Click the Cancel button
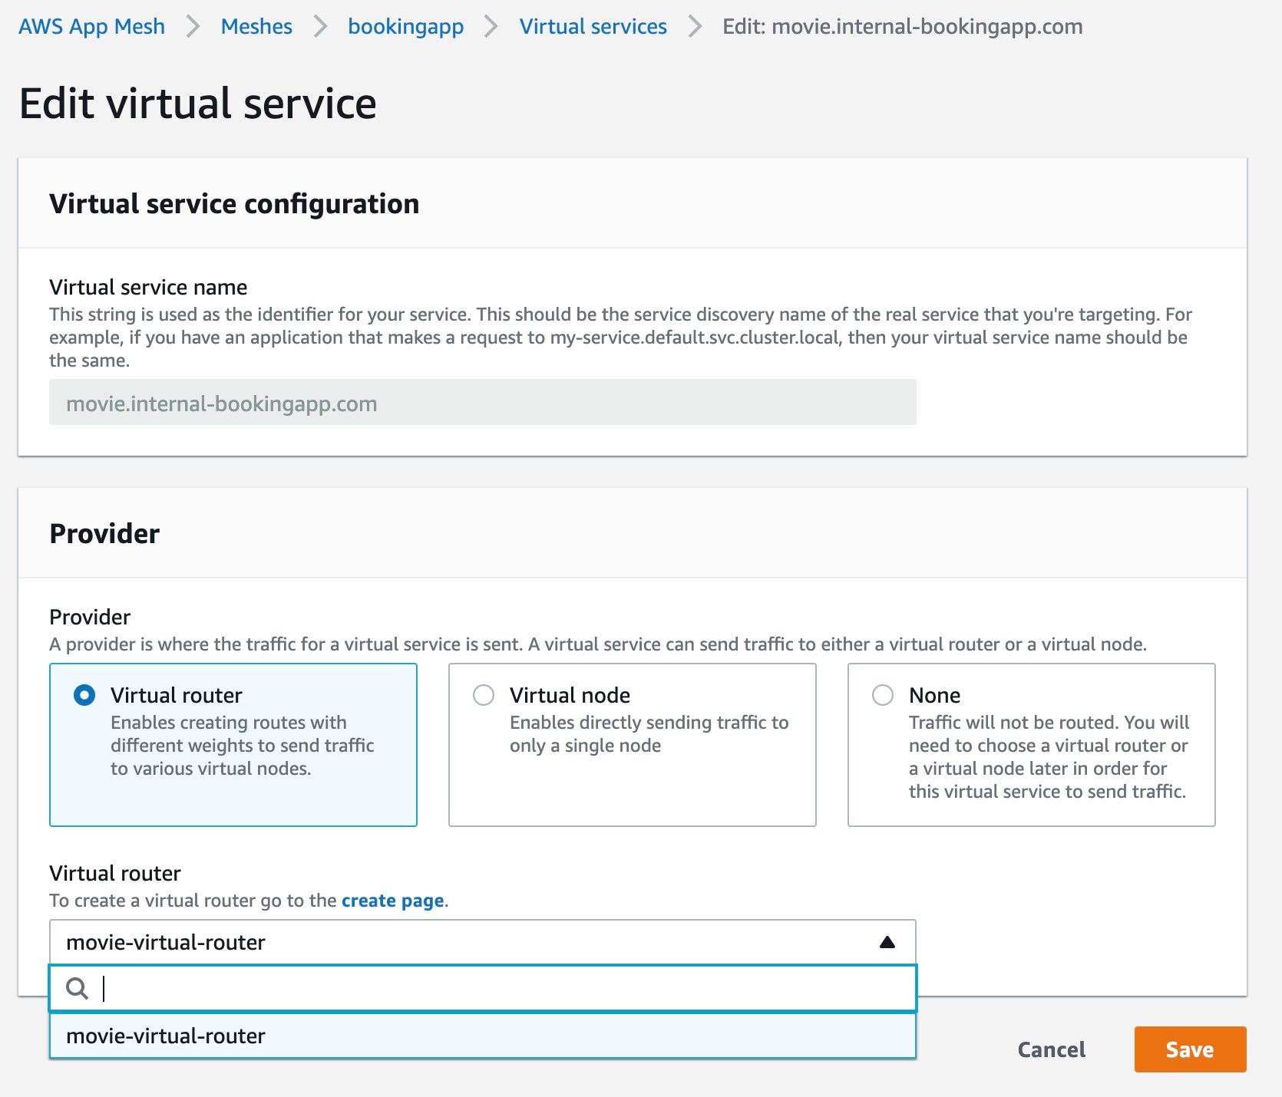 point(1051,1049)
